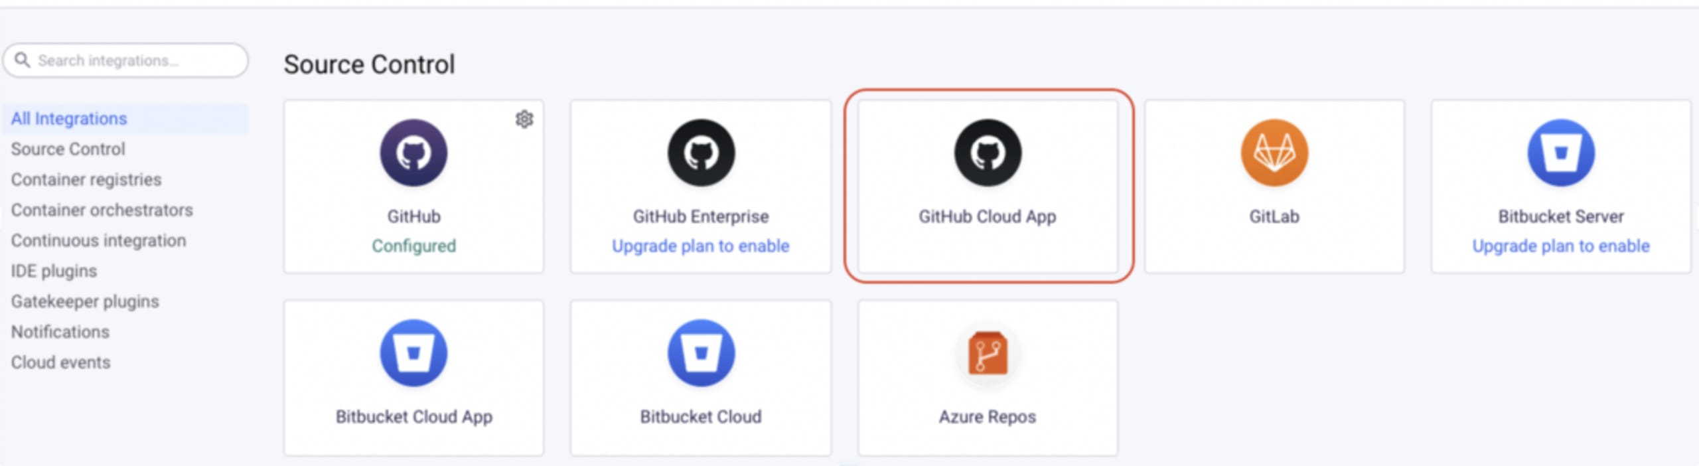1699x466 pixels.
Task: Click the Source Control section heading
Action: 369,64
